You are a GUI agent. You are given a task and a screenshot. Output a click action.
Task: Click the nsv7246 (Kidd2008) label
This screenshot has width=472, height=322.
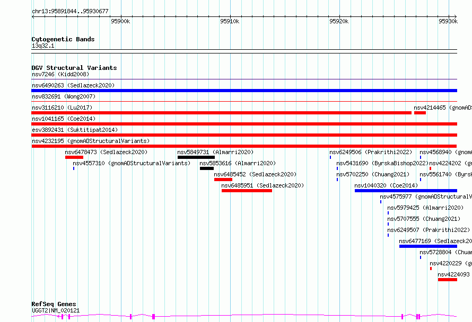click(x=60, y=74)
